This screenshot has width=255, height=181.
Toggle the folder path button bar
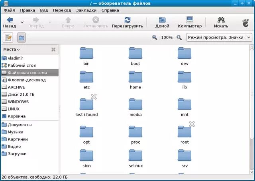[x=22, y=38]
